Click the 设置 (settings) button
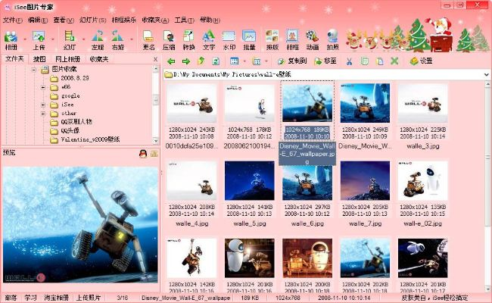Screen dimensions: 492x303 pyautogui.click(x=421, y=61)
